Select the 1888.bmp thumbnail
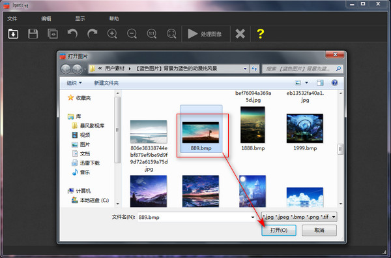 [253, 125]
